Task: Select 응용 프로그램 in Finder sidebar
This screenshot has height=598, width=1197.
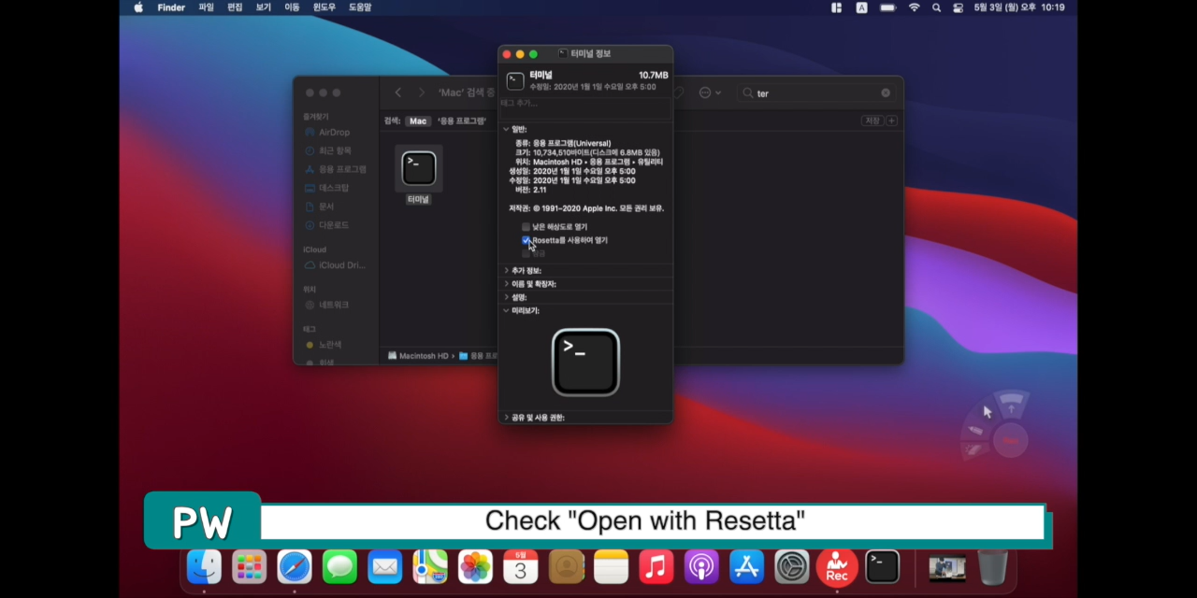Action: 334,169
